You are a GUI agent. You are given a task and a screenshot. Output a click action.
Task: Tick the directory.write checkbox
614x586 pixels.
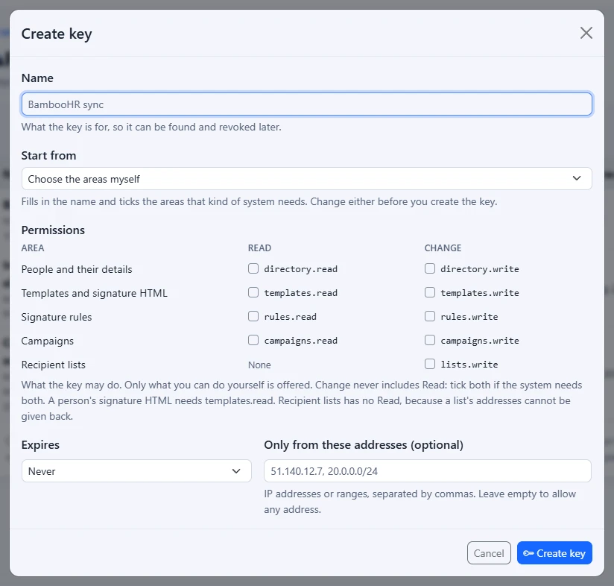point(430,268)
